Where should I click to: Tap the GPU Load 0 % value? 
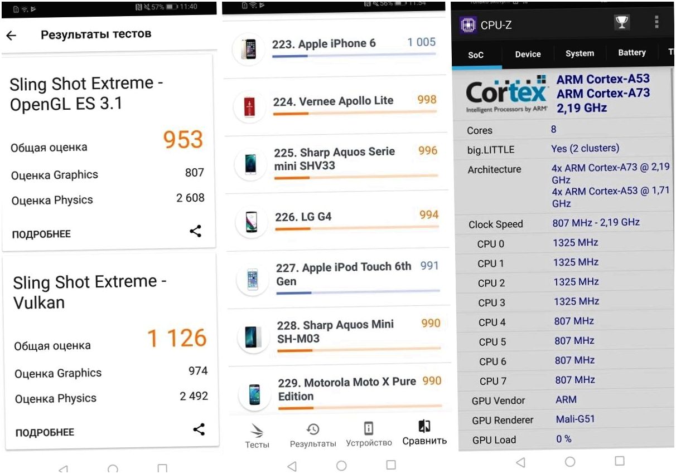[564, 439]
